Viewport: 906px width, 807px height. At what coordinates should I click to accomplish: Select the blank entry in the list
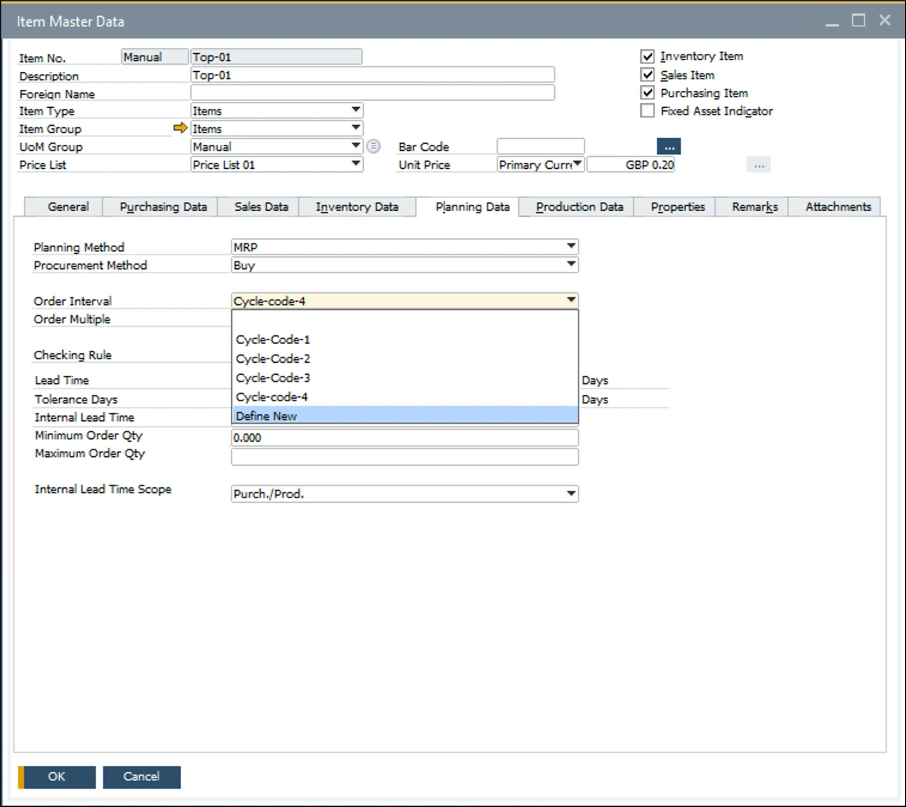[x=405, y=320]
